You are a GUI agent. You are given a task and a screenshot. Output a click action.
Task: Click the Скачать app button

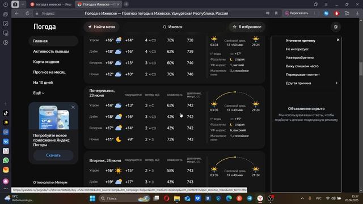(53, 155)
